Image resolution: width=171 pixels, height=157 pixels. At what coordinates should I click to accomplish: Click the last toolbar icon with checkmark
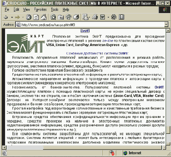pyautogui.click(x=121, y=17)
